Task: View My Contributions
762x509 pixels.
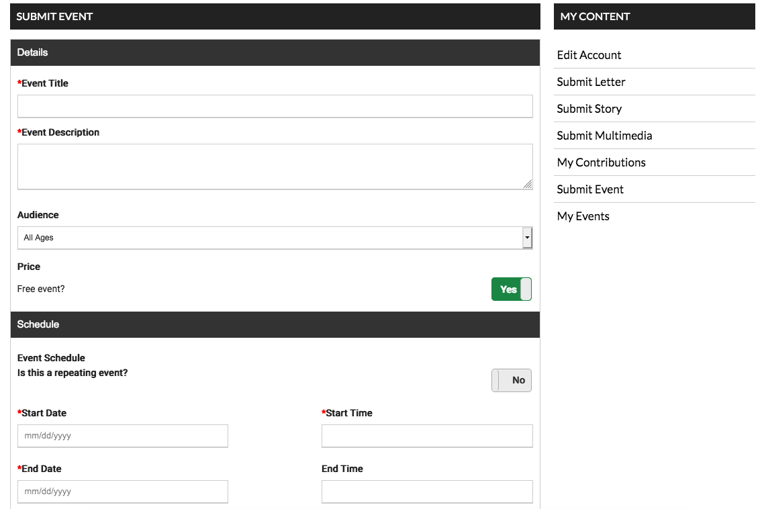Action: point(601,163)
